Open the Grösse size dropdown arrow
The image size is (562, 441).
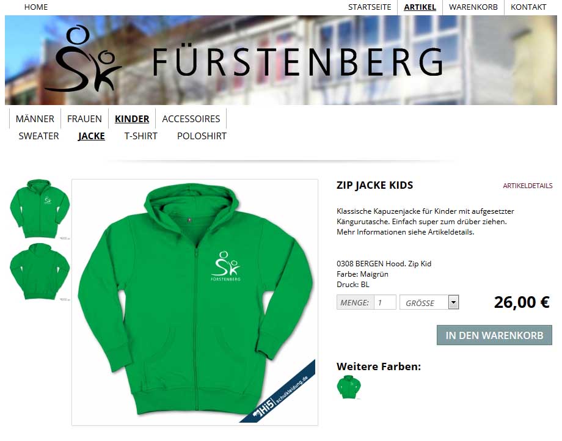[453, 302]
